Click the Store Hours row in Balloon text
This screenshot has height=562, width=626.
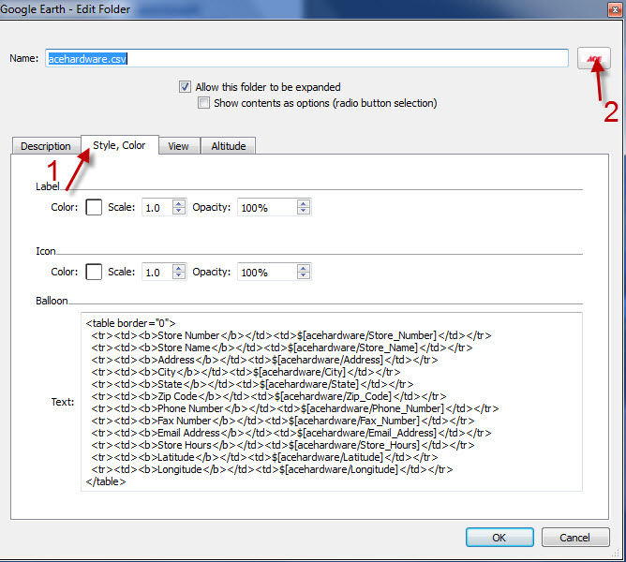coord(283,445)
